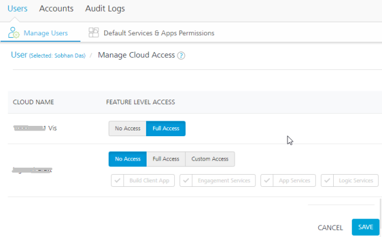The image size is (382, 237).
Task: Select Full Access for the second cloud
Action: coord(166,159)
